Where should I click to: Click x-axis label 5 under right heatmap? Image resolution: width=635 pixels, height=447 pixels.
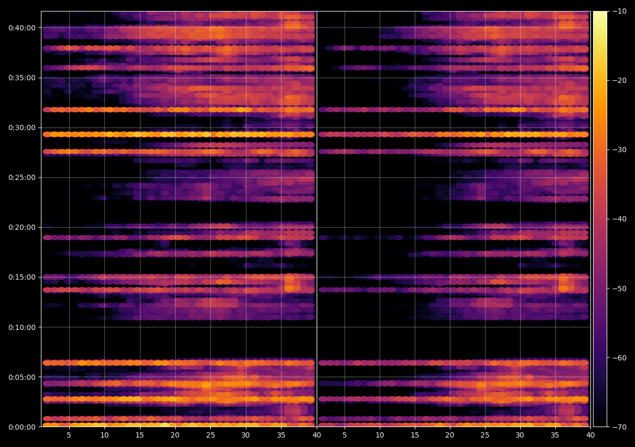pos(345,435)
